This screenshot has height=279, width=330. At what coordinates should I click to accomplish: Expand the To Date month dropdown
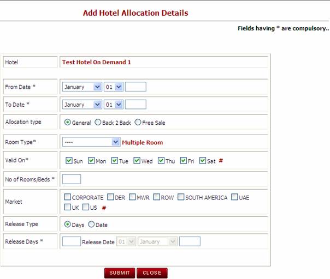pyautogui.click(x=82, y=105)
